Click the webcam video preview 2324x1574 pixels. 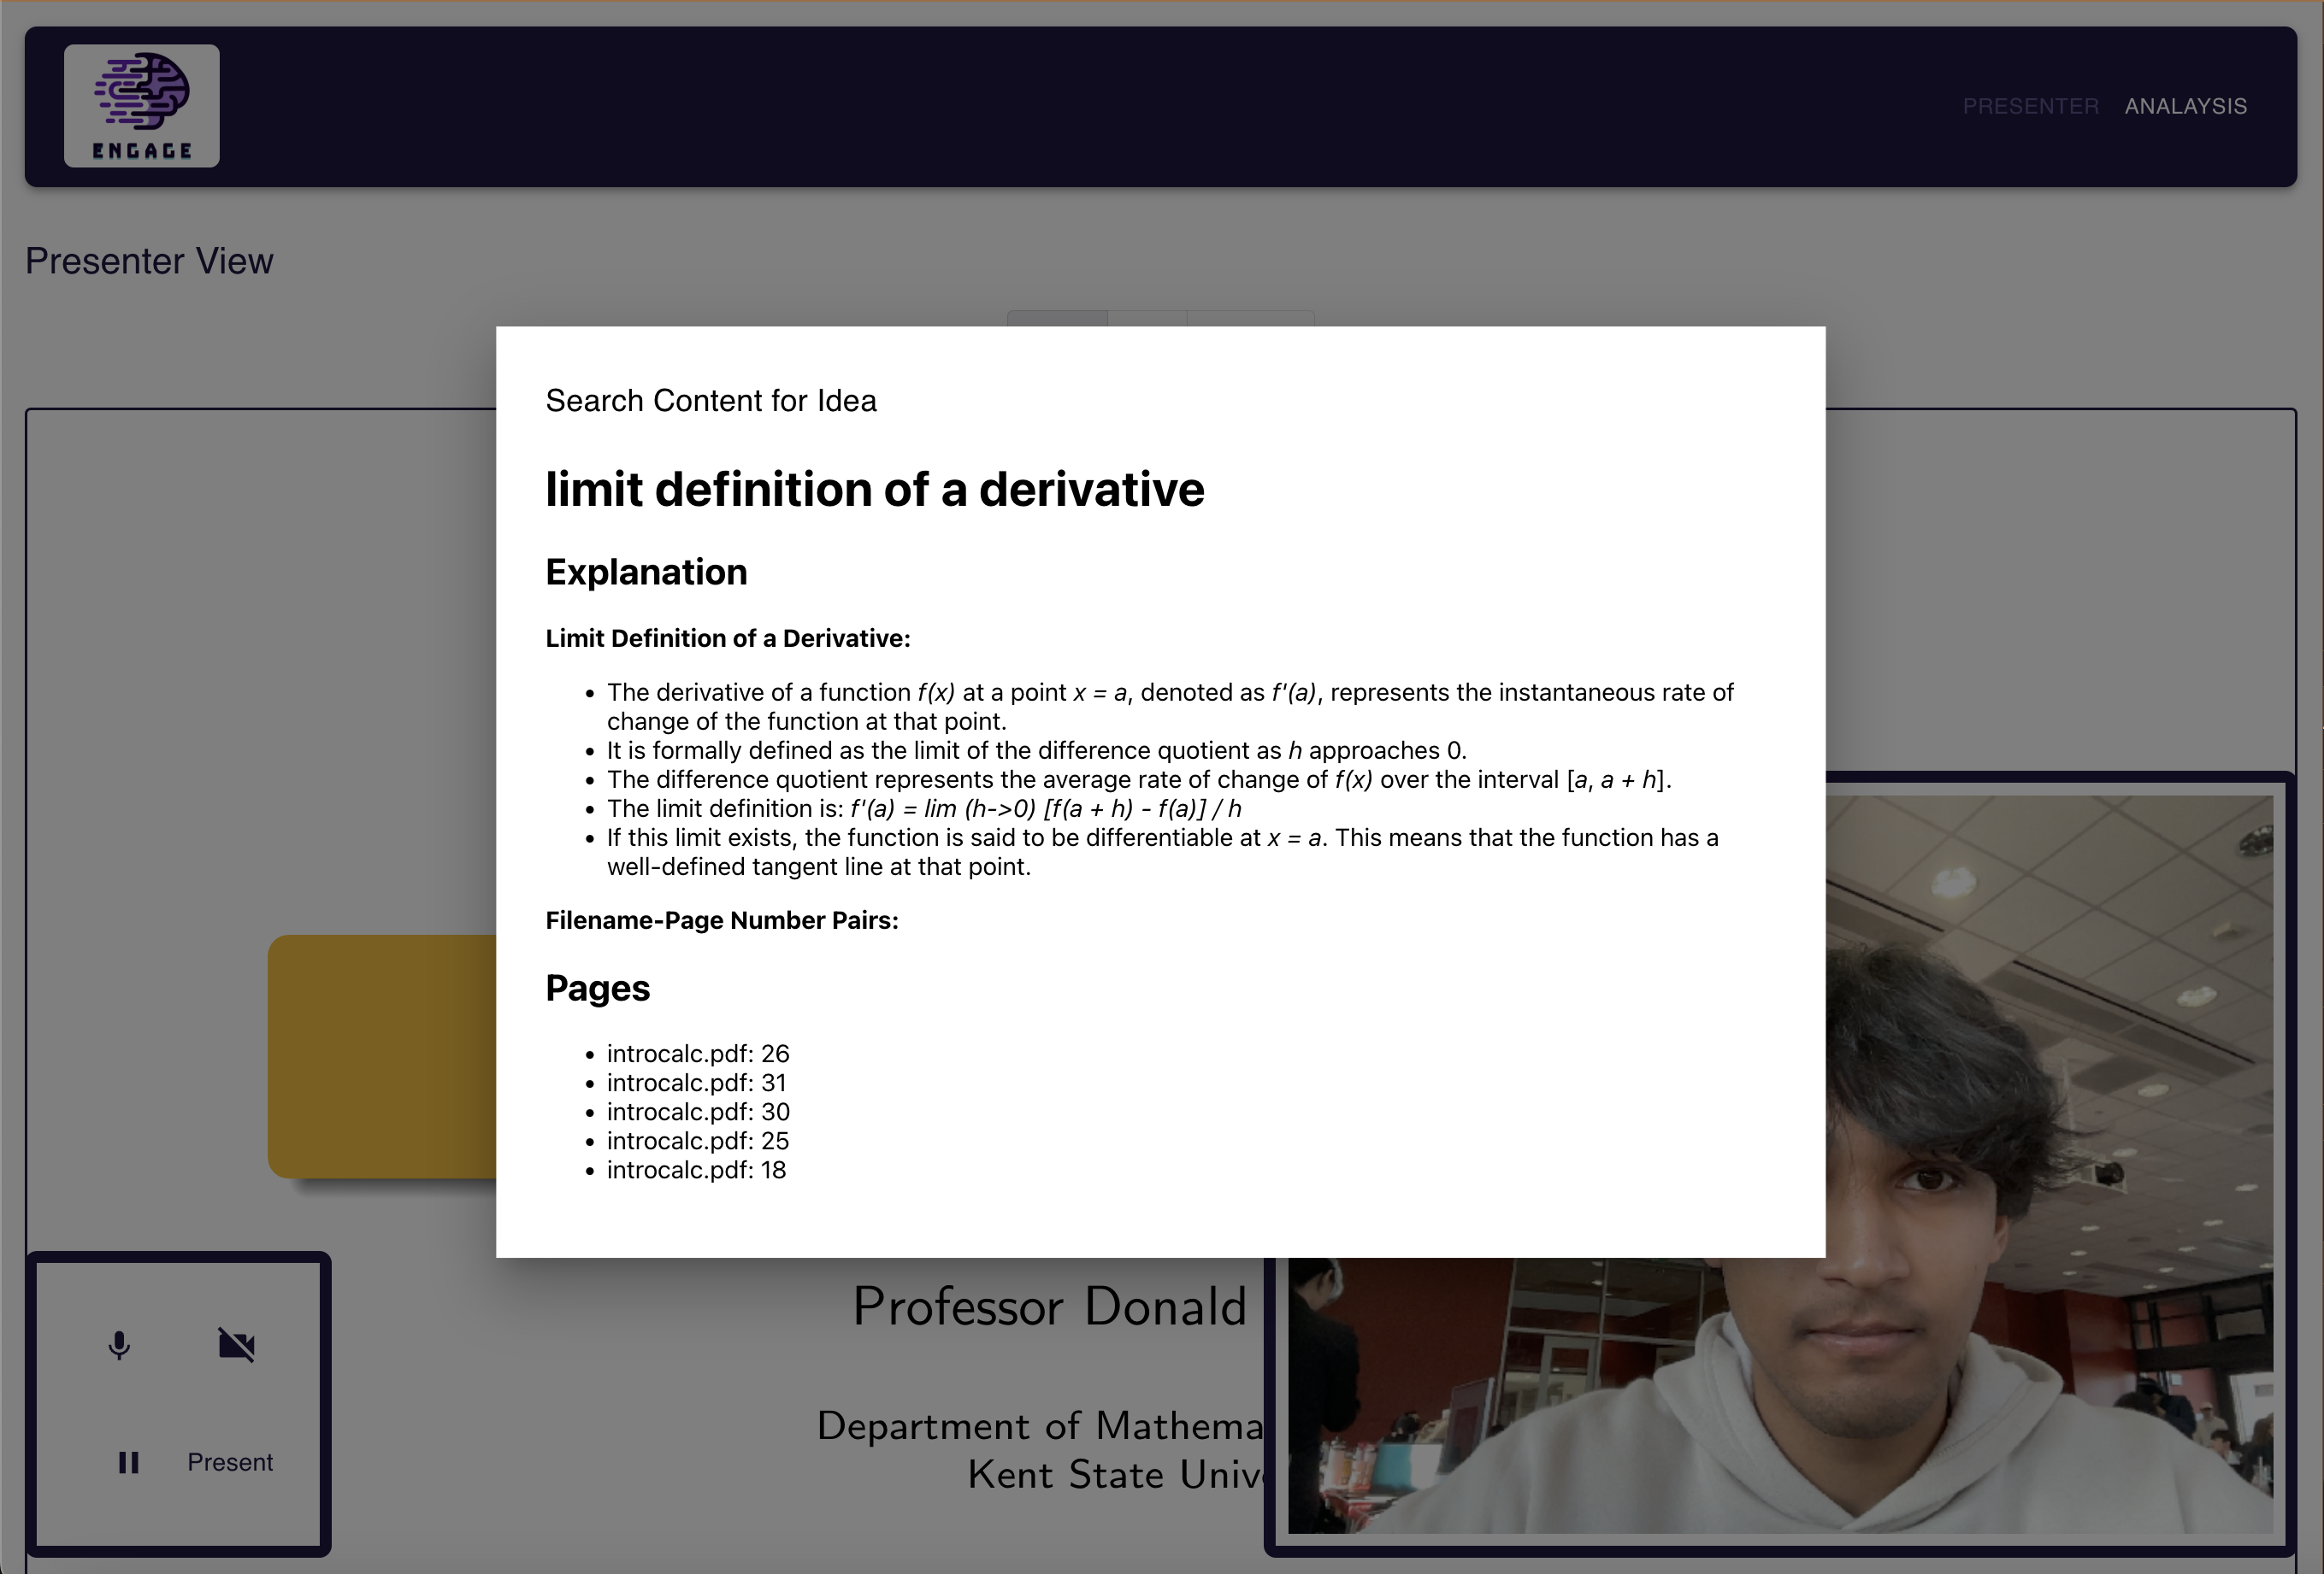point(1780,1399)
